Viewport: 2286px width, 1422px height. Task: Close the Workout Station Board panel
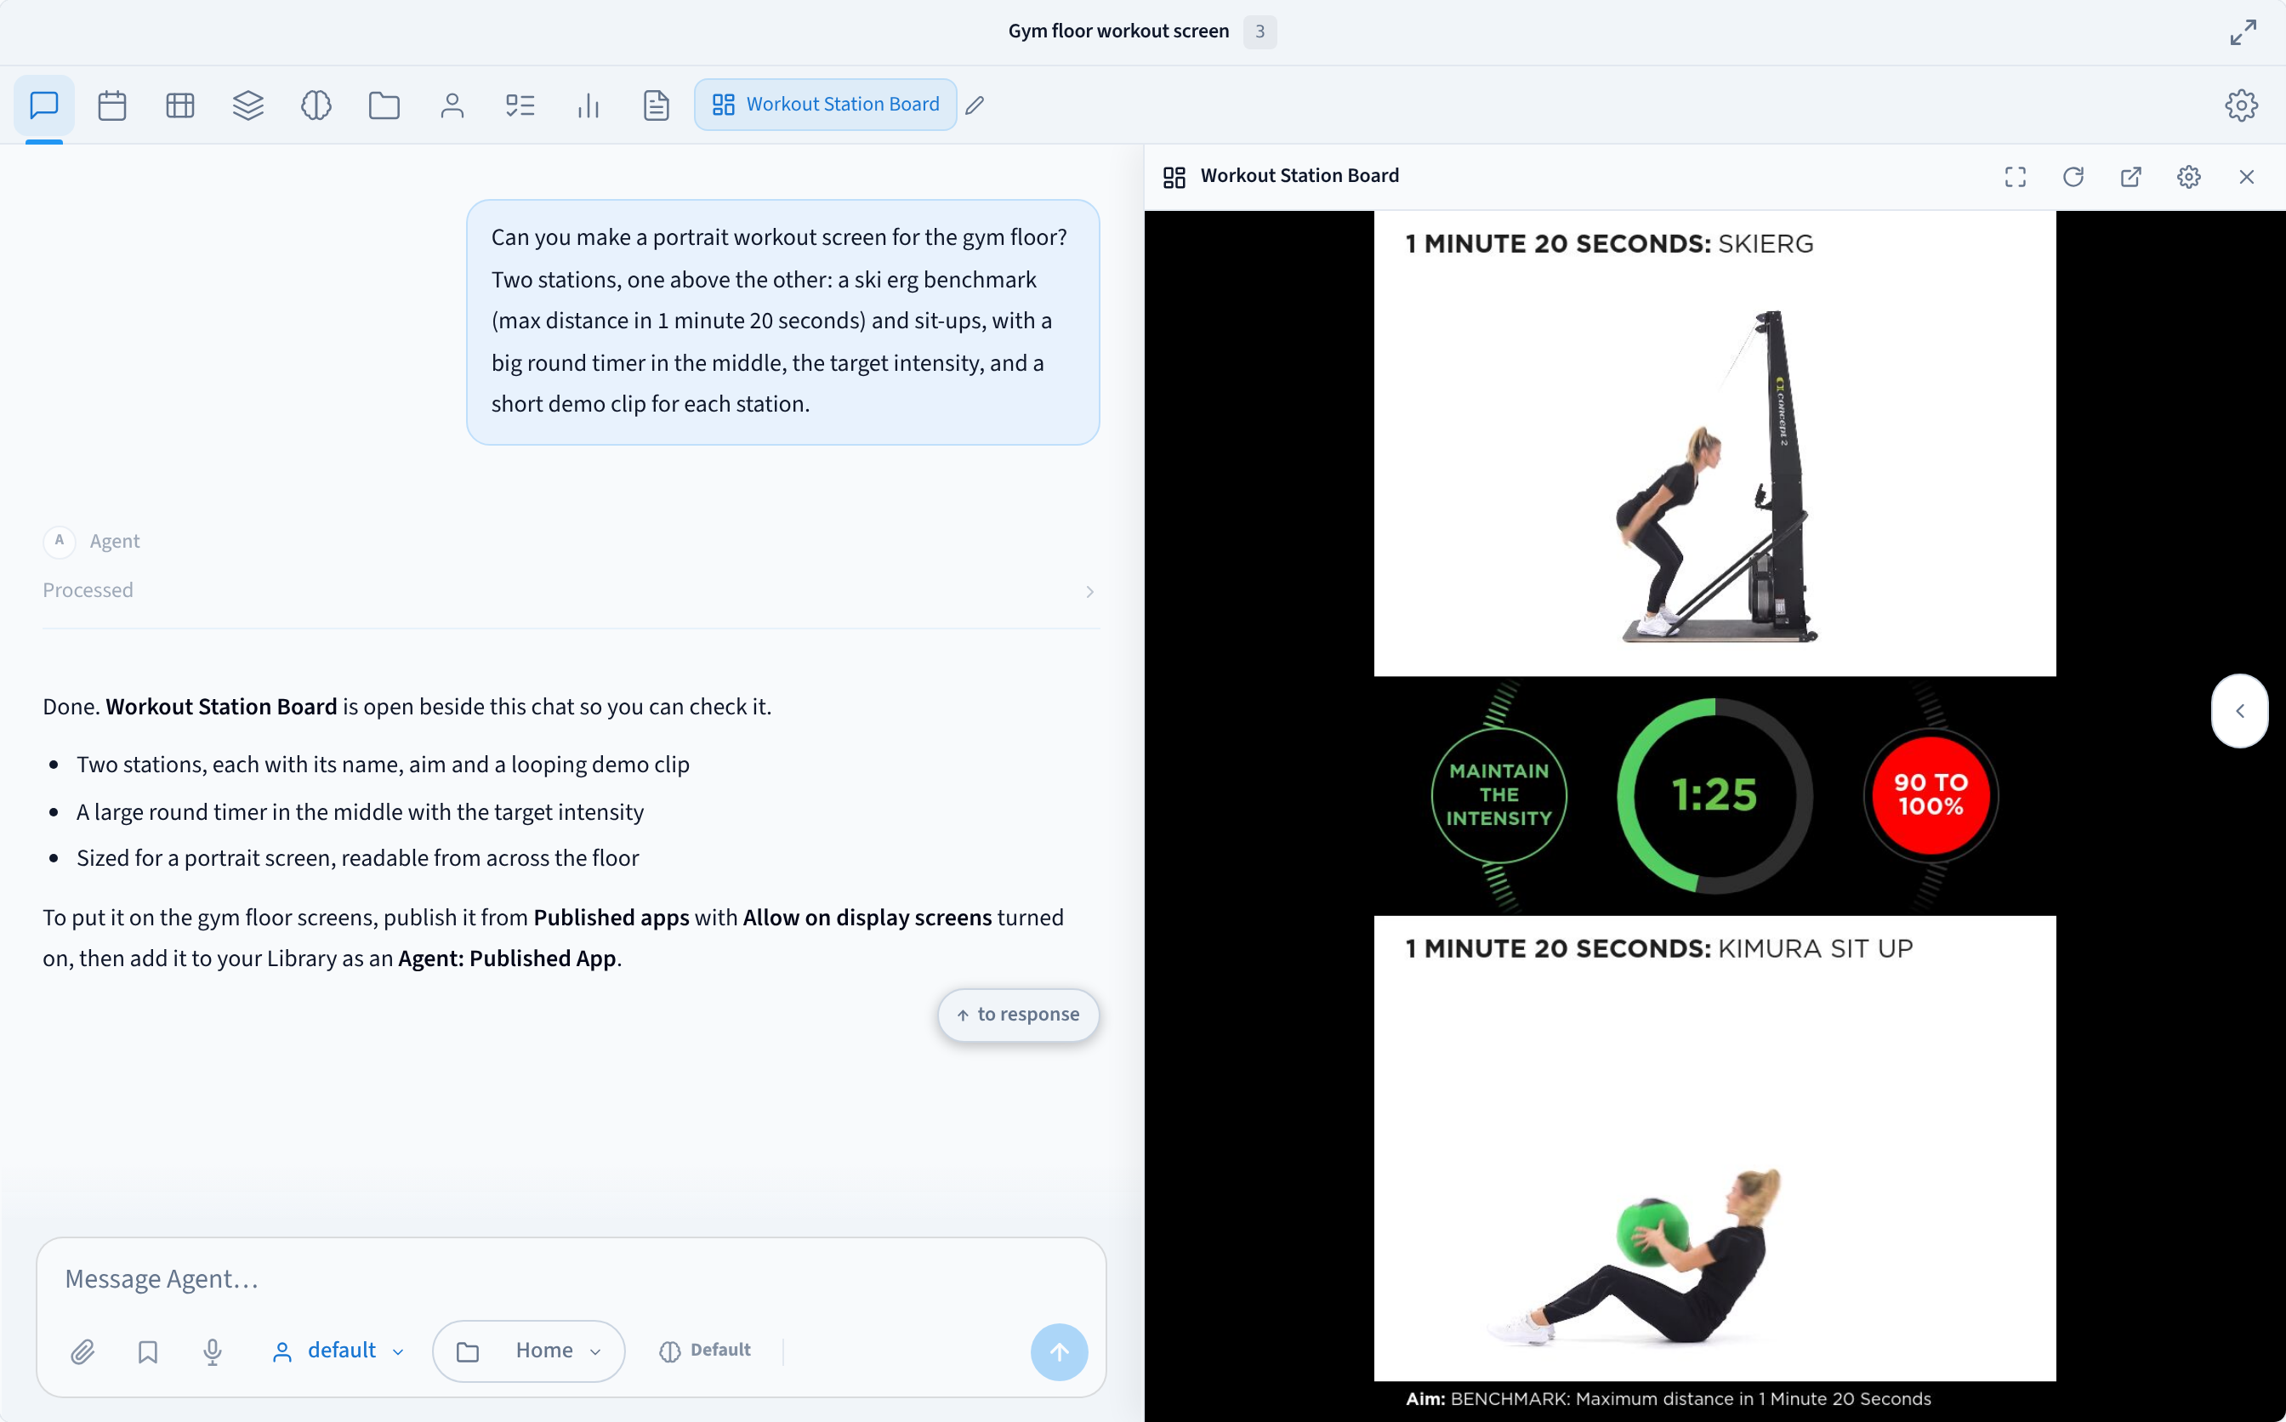pyautogui.click(x=2247, y=177)
